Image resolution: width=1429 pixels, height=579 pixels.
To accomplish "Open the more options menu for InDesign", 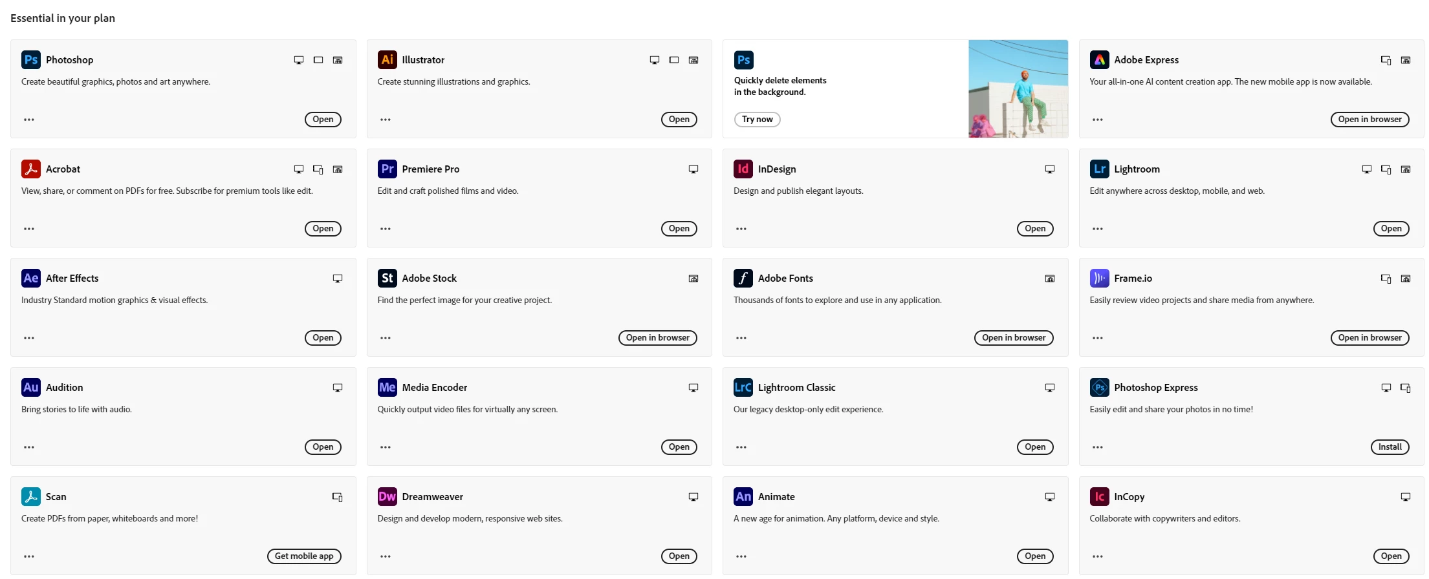I will (741, 229).
